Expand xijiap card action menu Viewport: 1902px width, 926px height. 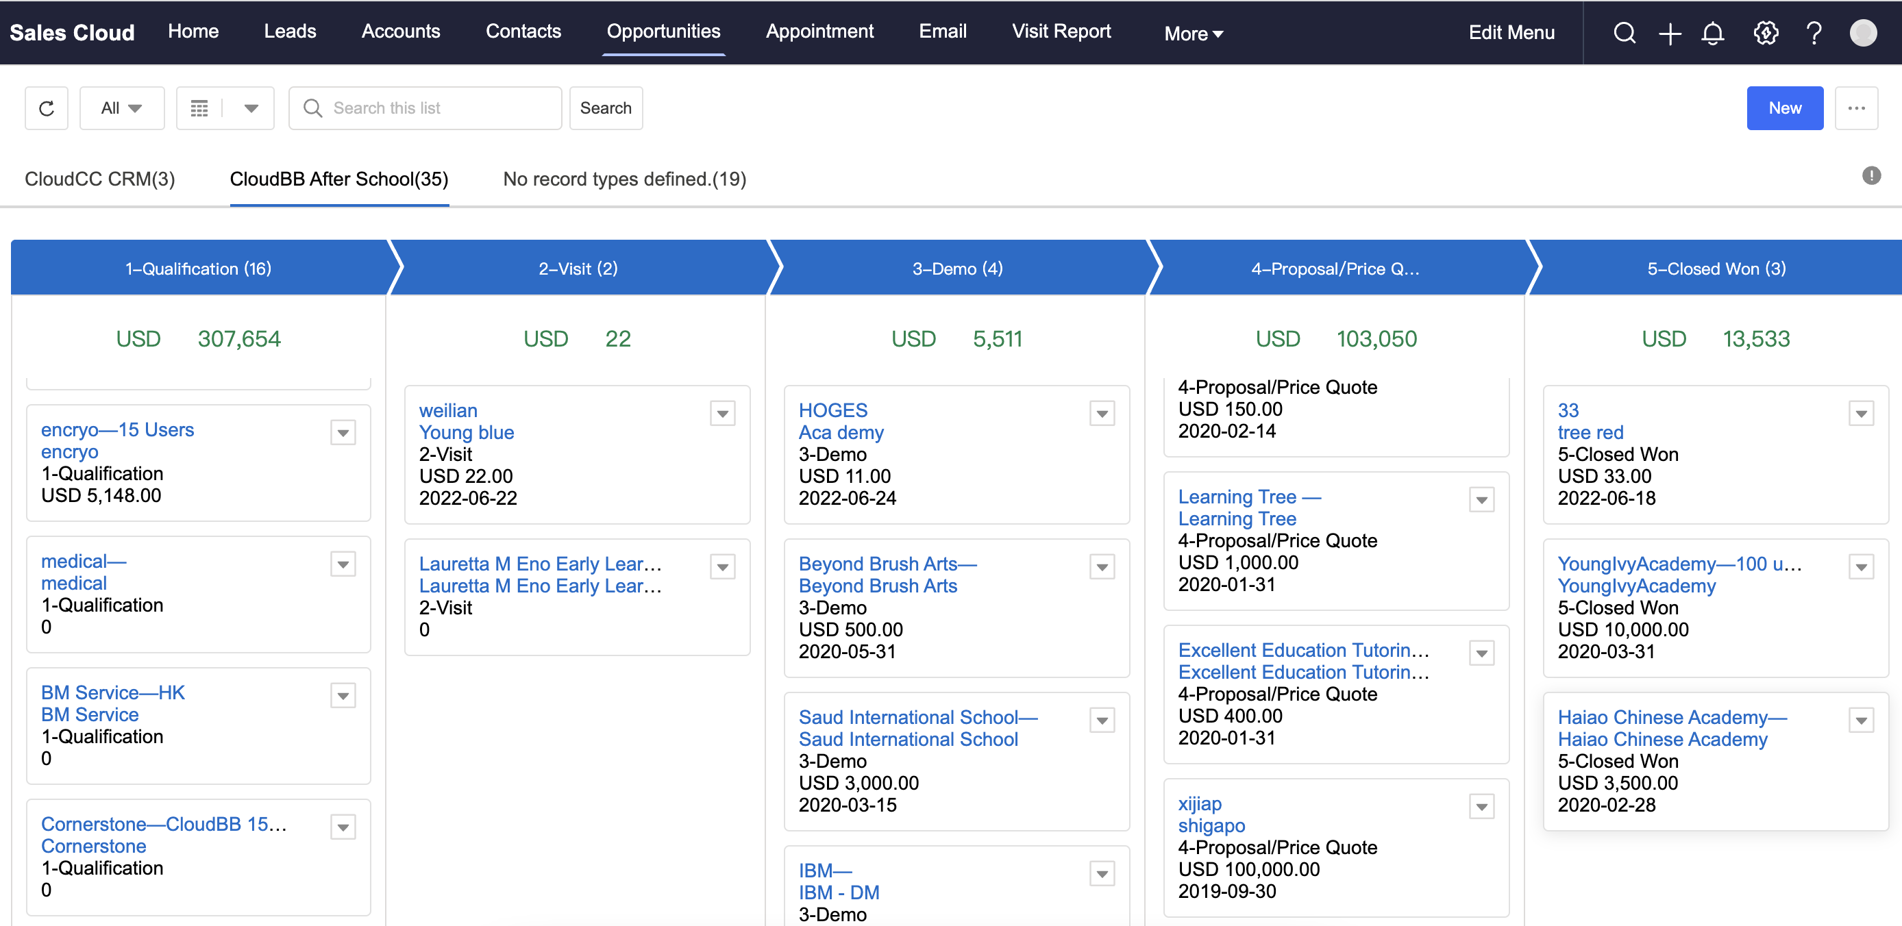[1481, 808]
